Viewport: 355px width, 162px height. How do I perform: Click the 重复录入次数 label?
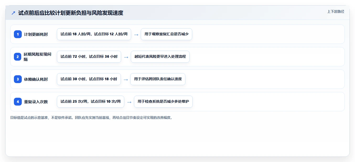pos(36,102)
